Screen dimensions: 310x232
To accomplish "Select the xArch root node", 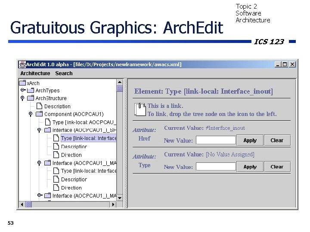I will coord(33,83).
